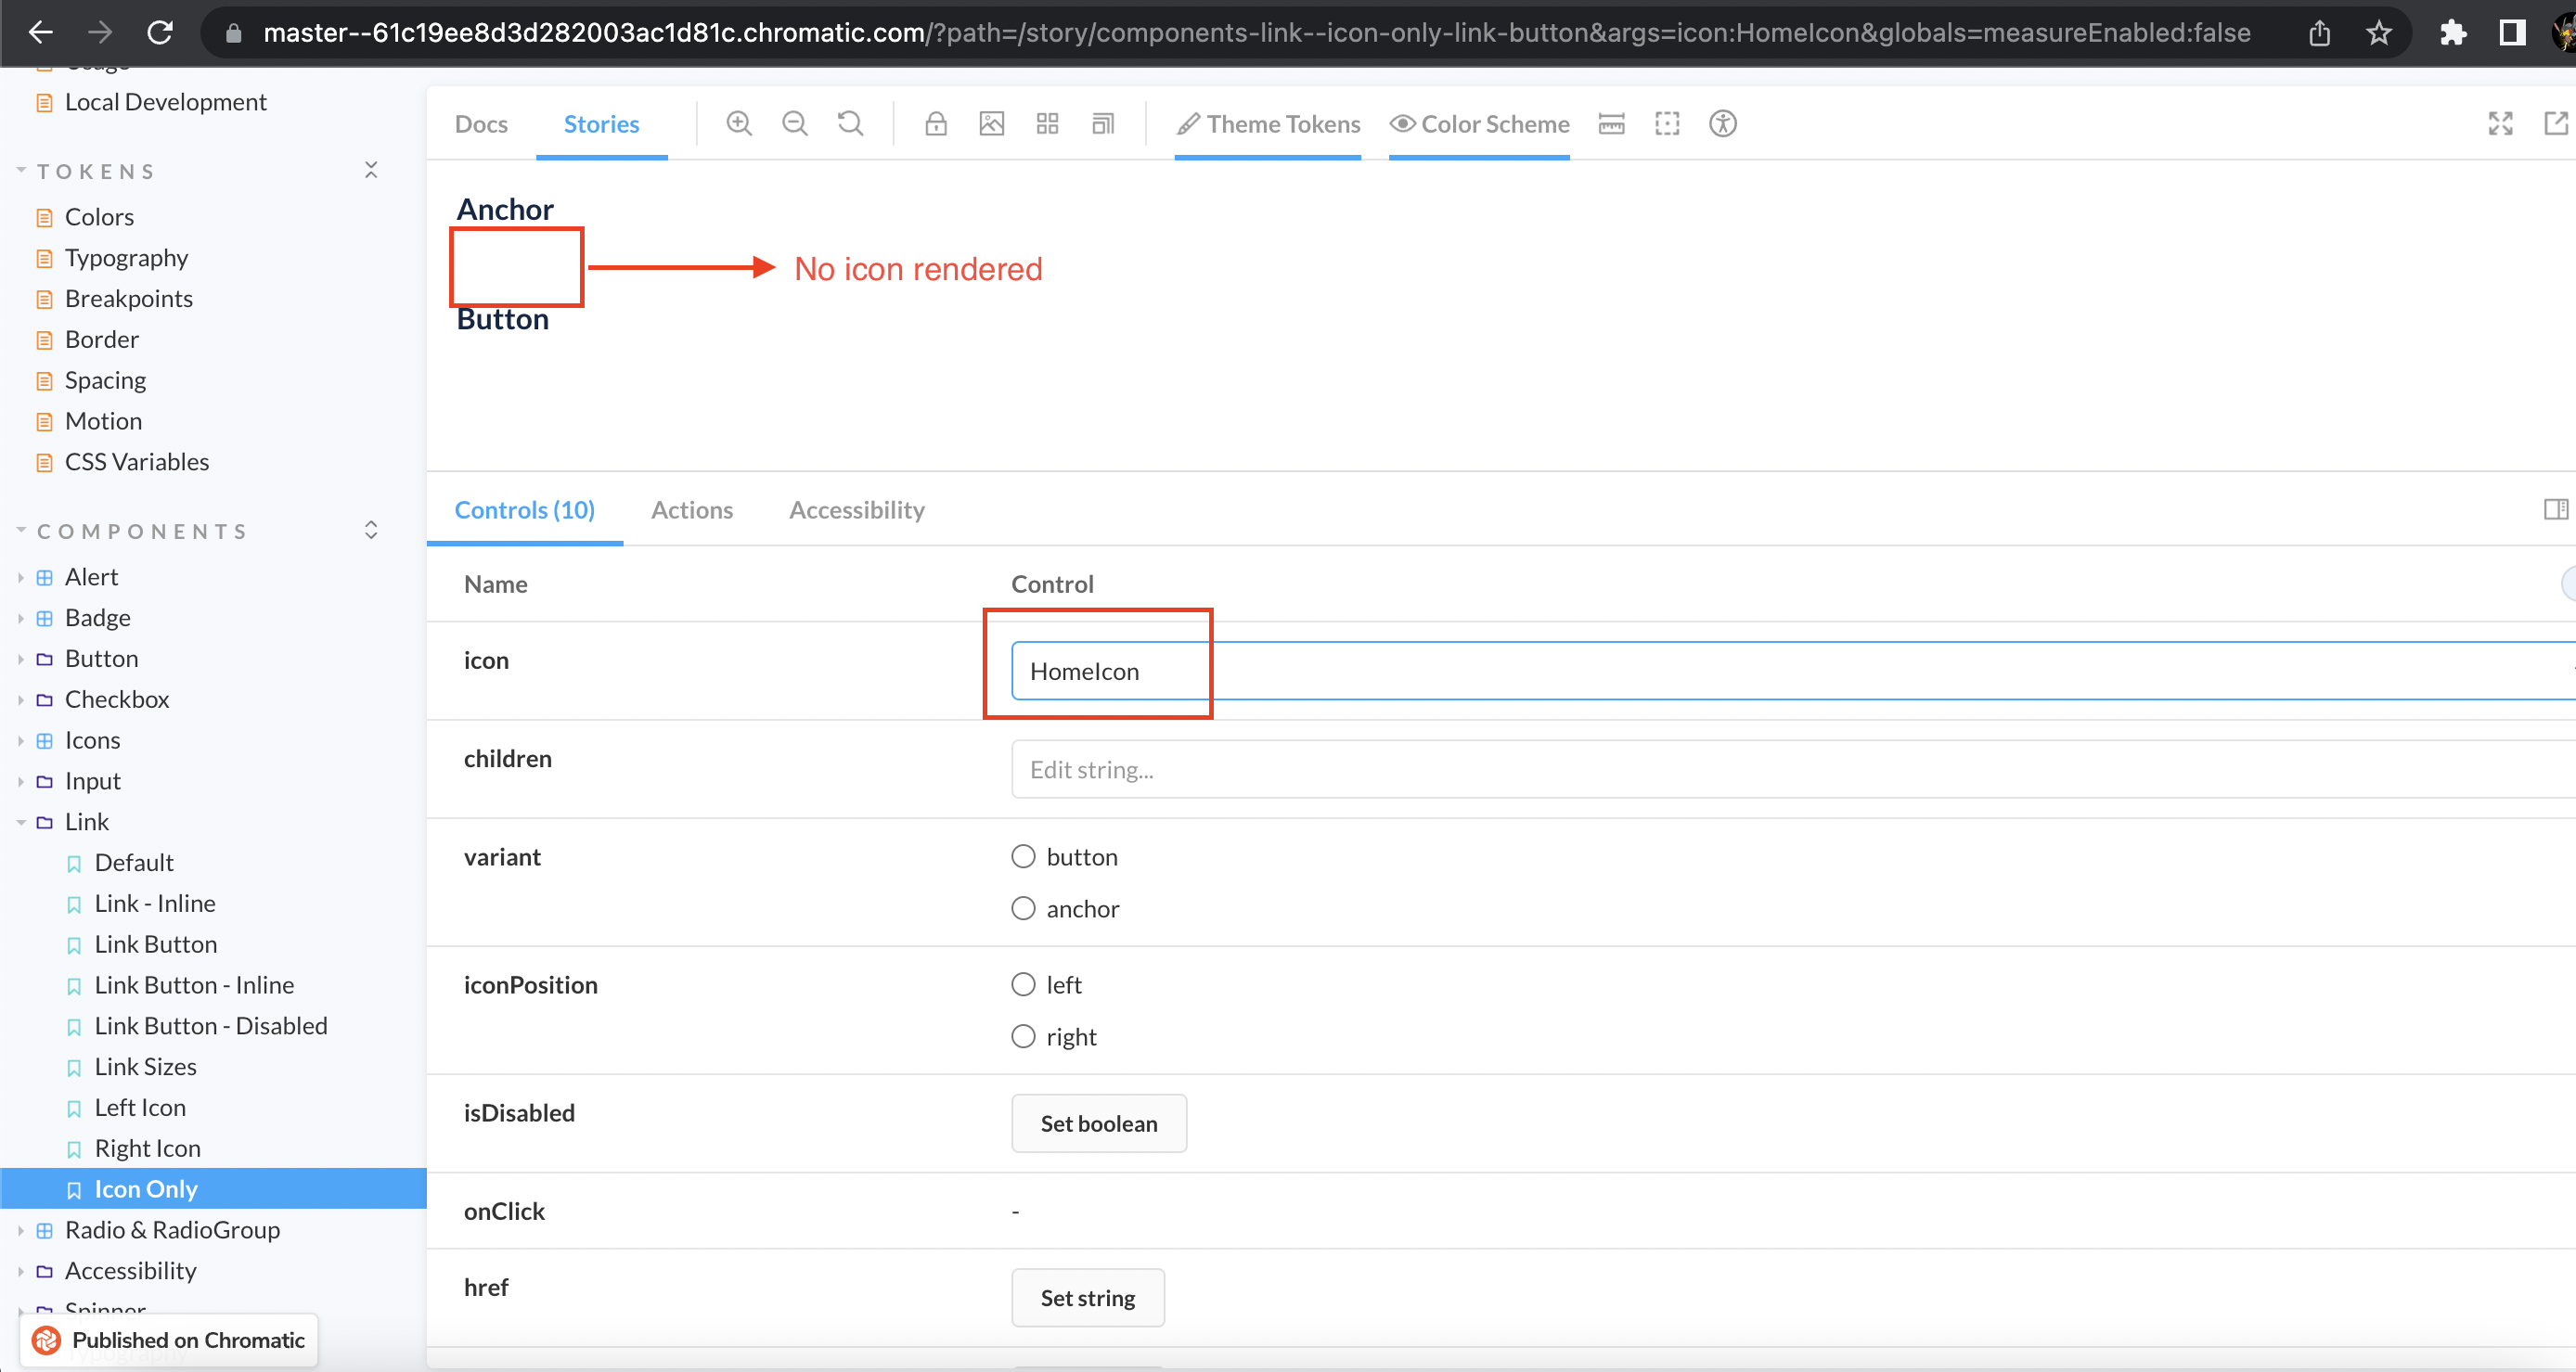
Task: Open the story in a new tab
Action: [2557, 123]
